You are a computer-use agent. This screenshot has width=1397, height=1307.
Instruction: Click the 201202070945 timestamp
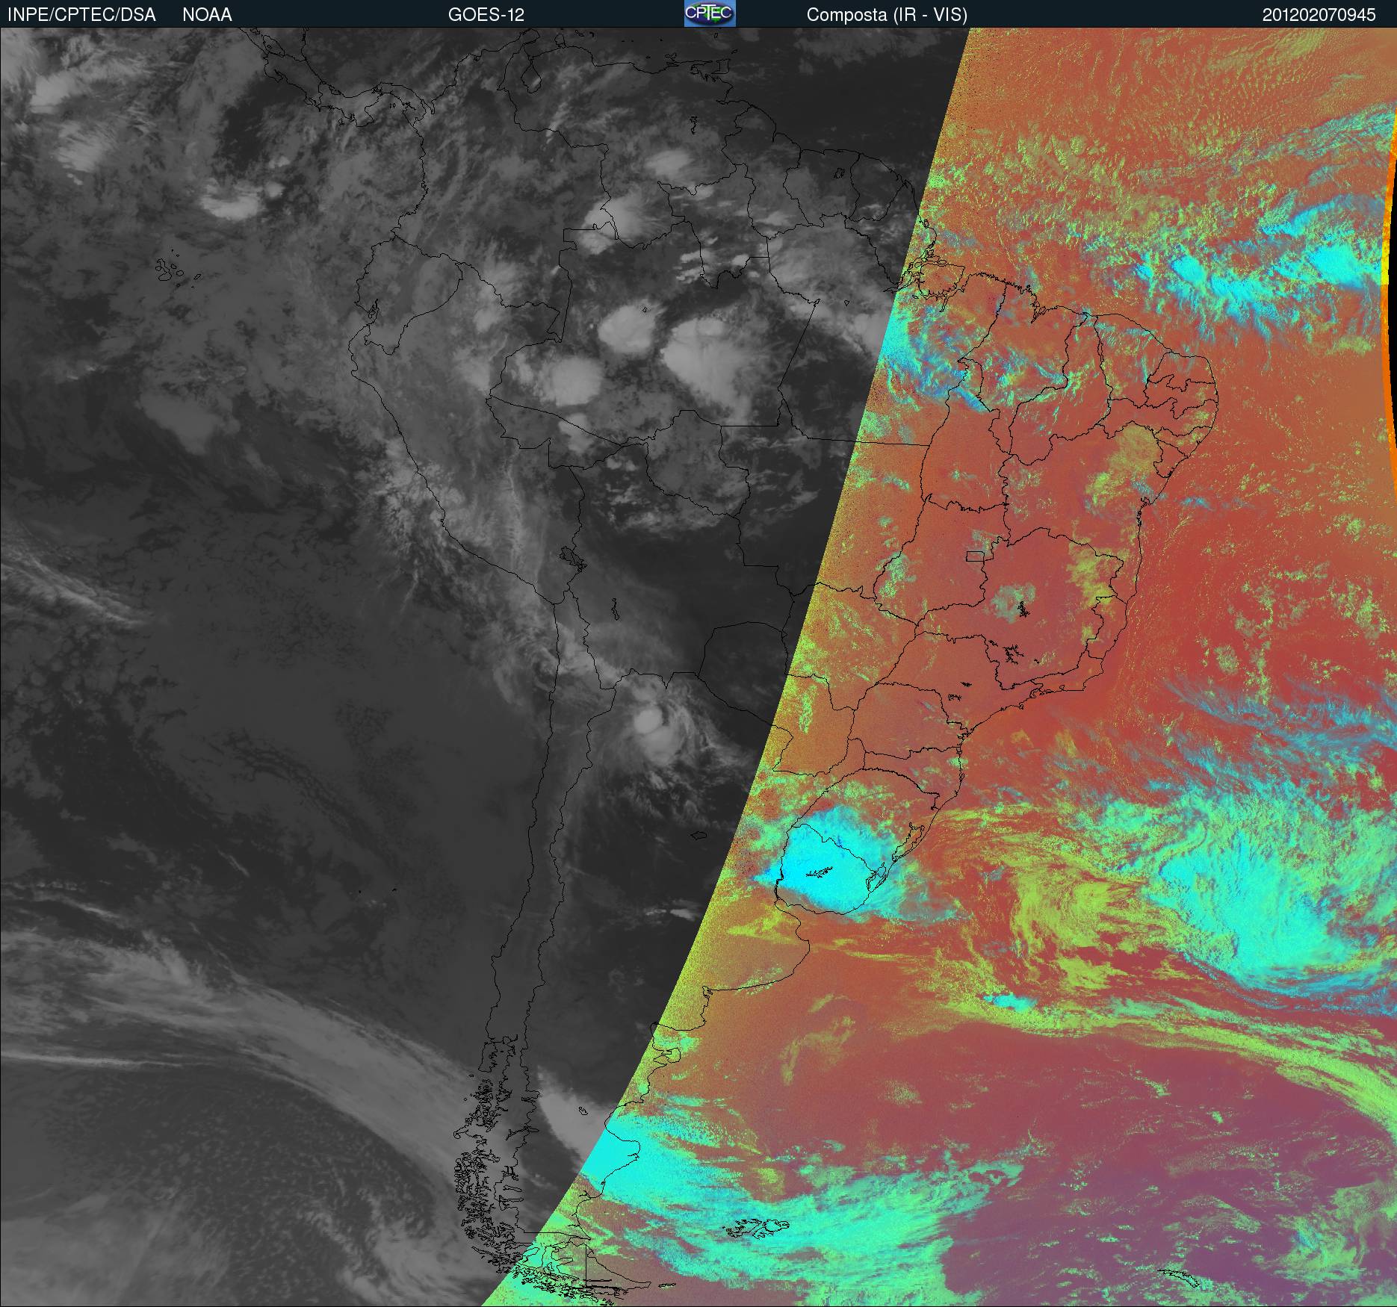(1319, 15)
